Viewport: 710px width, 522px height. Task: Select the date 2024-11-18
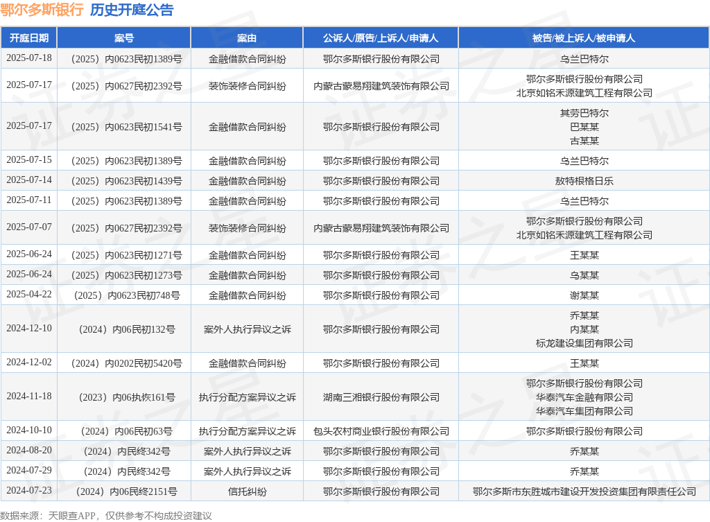(x=29, y=397)
